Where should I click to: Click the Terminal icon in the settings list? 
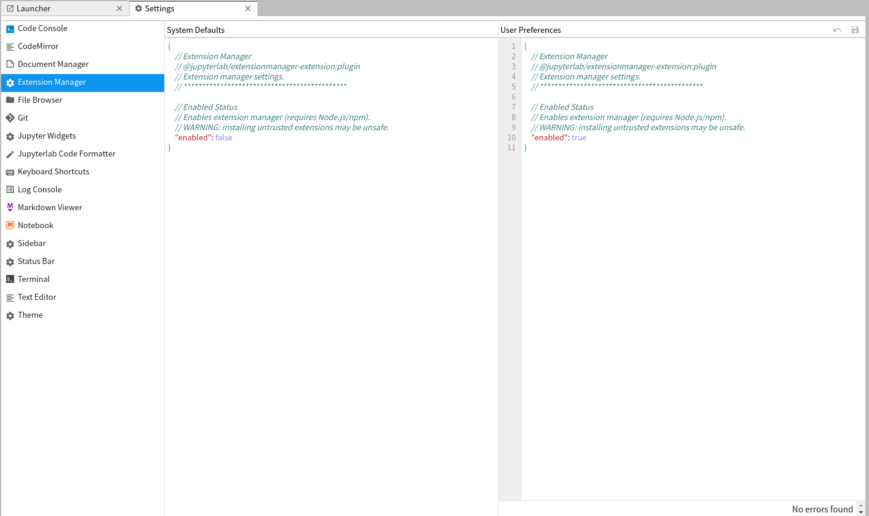pos(10,279)
